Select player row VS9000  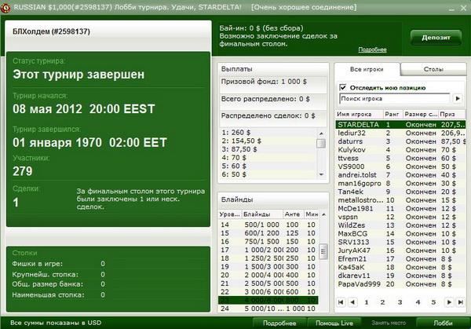click(400, 166)
